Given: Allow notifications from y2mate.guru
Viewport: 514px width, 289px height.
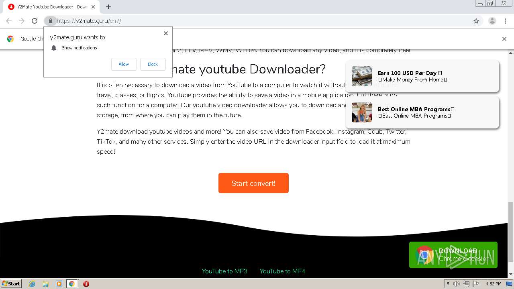Looking at the screenshot, I should [x=124, y=64].
